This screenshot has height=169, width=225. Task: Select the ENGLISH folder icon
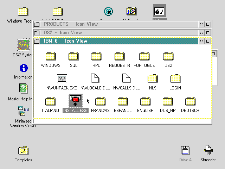click(x=145, y=101)
